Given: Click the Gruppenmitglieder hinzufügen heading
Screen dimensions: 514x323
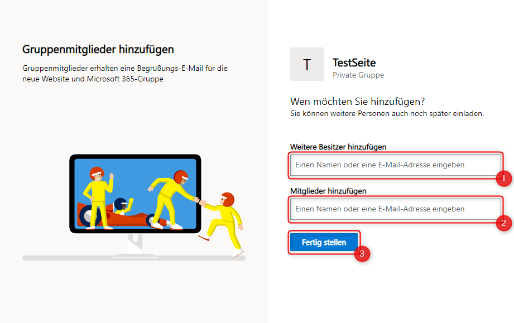Looking at the screenshot, I should tap(98, 50).
